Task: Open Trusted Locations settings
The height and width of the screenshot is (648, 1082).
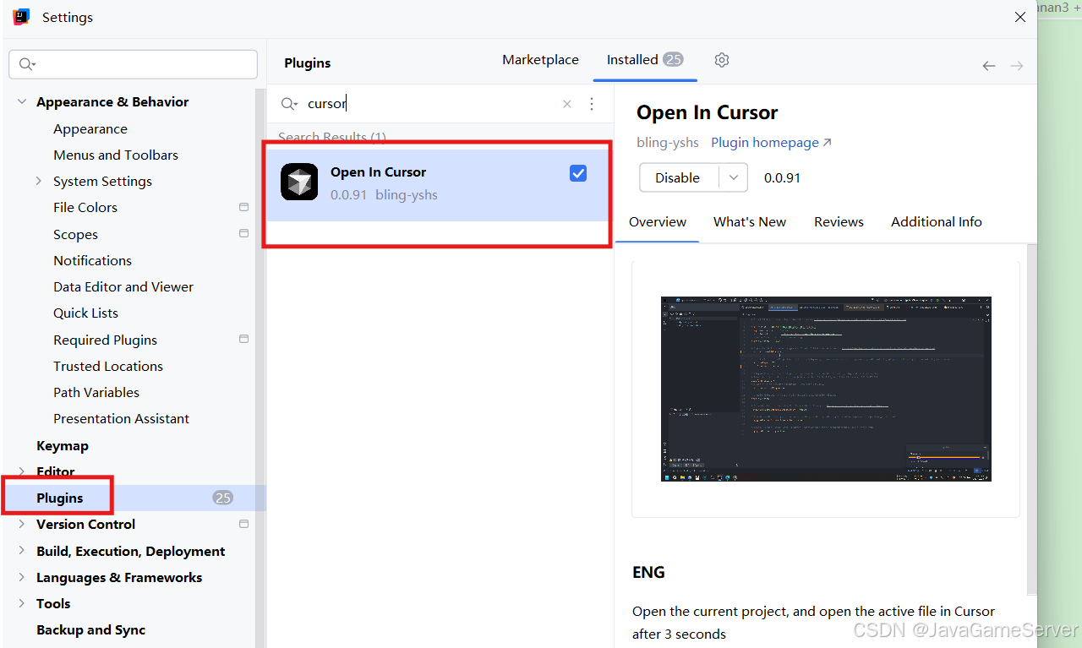Action: coord(108,366)
